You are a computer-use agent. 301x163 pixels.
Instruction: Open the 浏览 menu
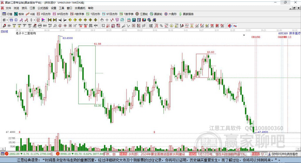(x=16, y=8)
